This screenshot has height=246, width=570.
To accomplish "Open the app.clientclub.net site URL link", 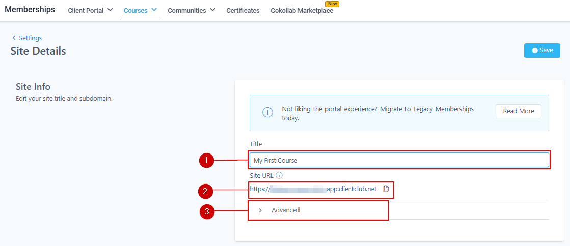I will (313, 189).
